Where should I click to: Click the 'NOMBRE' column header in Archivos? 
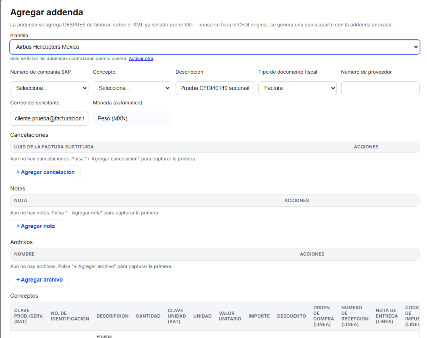[24, 254]
